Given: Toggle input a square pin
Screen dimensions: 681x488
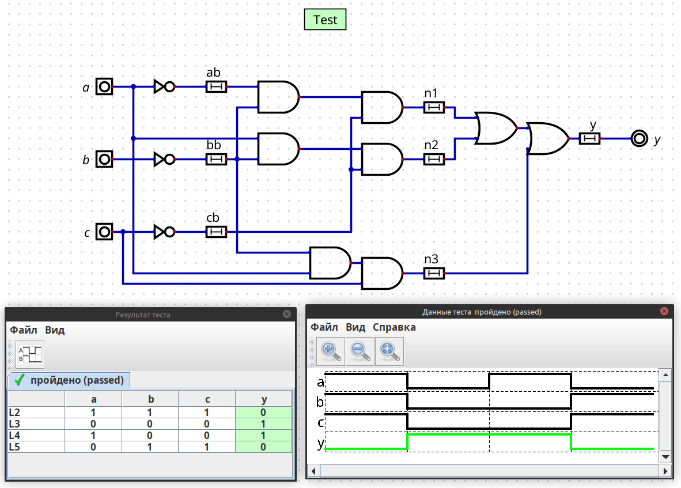Looking at the screenshot, I should (x=104, y=87).
